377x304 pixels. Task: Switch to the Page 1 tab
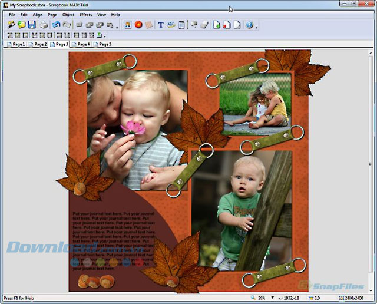tap(15, 44)
